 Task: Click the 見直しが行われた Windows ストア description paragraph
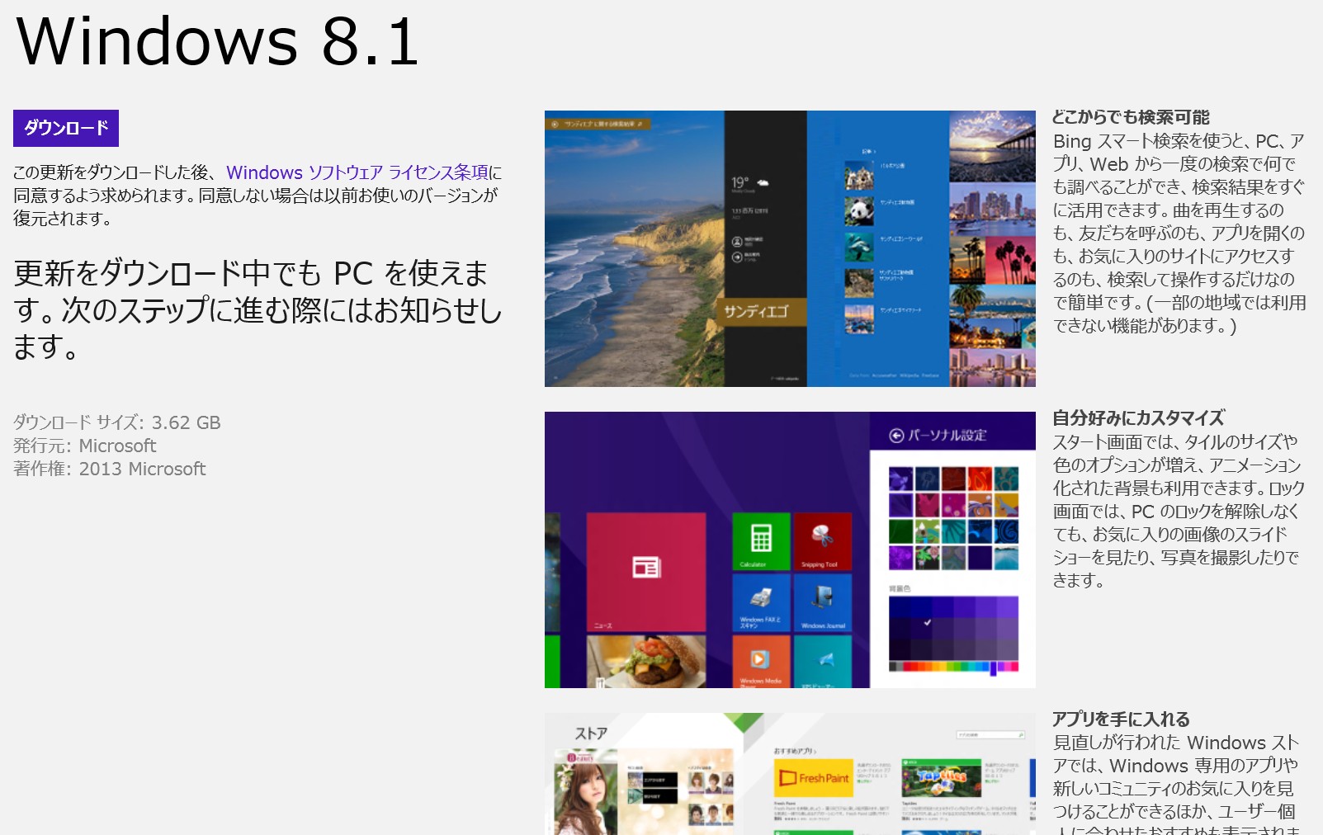tap(1178, 784)
